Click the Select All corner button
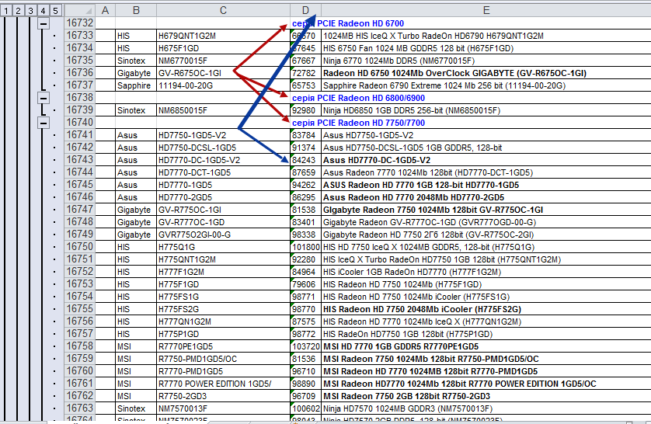The image size is (651, 424). point(80,10)
